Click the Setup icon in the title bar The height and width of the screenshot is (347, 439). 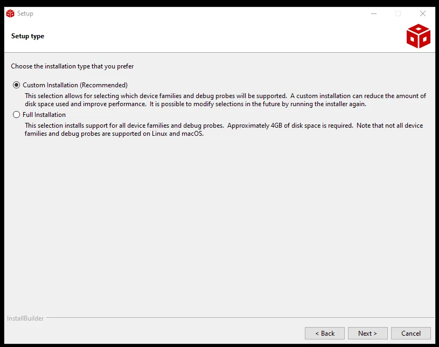(x=10, y=13)
